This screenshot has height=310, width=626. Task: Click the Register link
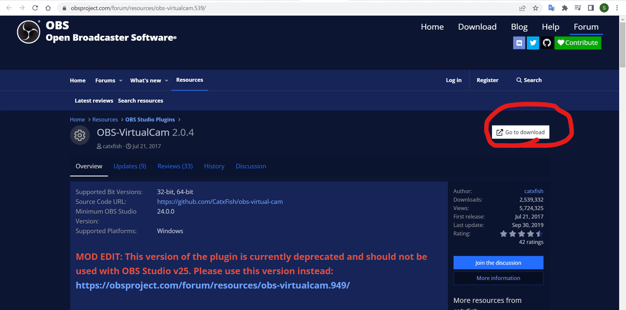point(488,80)
